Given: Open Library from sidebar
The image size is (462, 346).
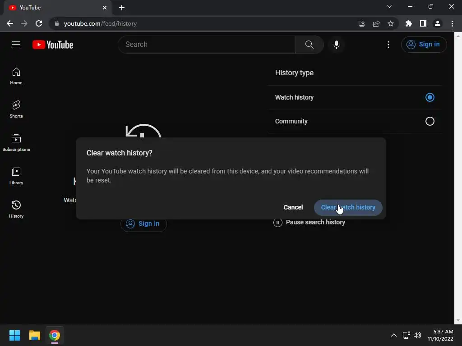Looking at the screenshot, I should 16,176.
